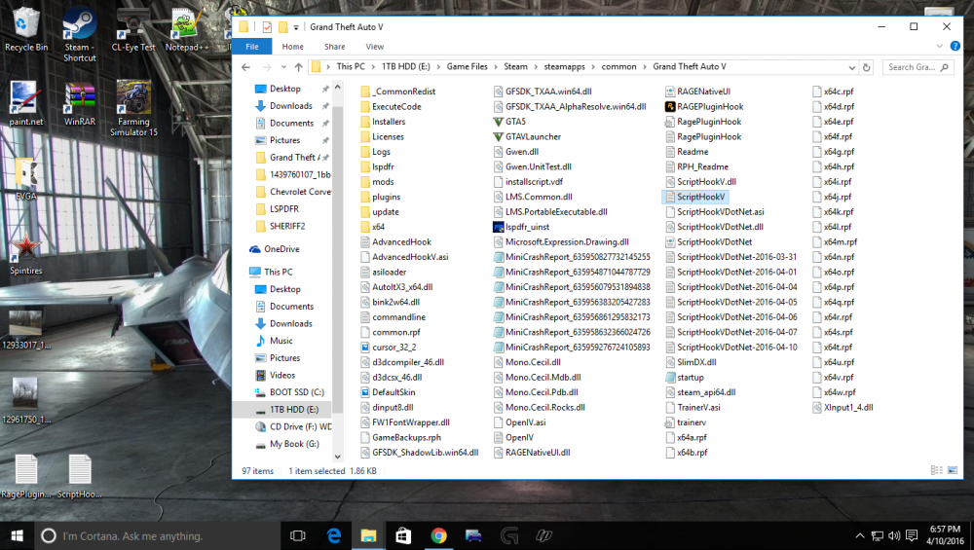Screen dimensions: 974x550
Task: Open Explorer help question mark icon
Action: click(x=955, y=46)
